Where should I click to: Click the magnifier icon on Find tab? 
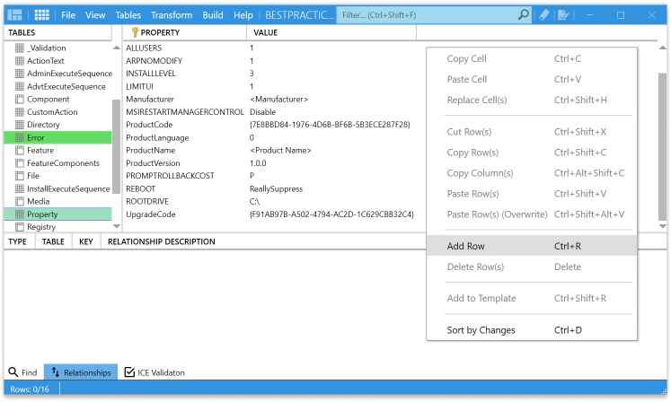point(13,372)
